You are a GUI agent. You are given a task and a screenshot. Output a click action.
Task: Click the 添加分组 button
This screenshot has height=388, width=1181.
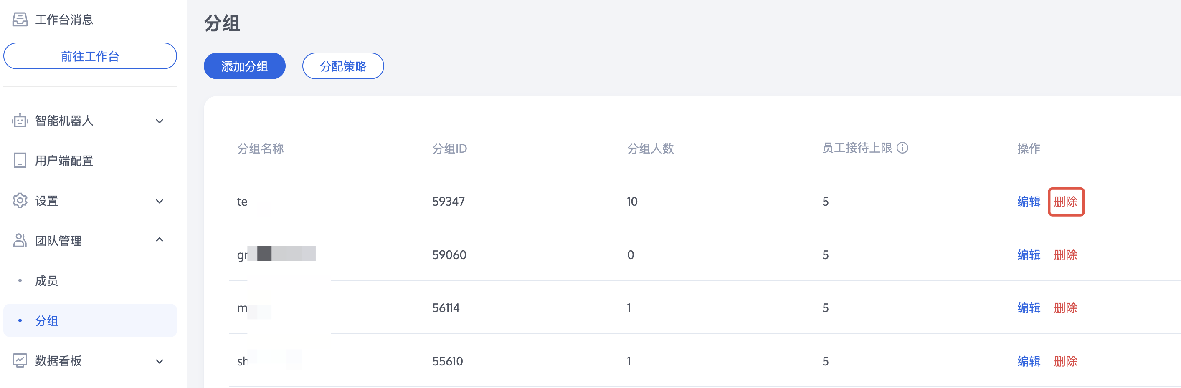[x=244, y=66]
